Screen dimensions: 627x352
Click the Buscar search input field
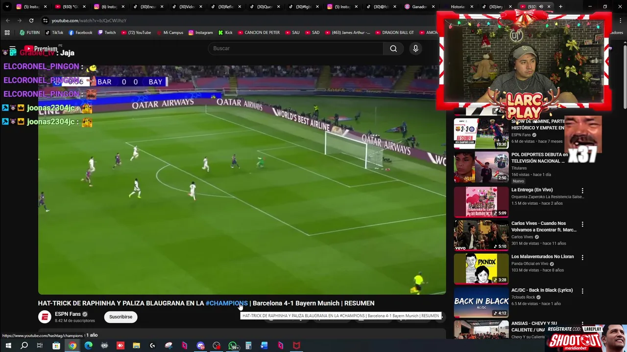click(x=296, y=48)
